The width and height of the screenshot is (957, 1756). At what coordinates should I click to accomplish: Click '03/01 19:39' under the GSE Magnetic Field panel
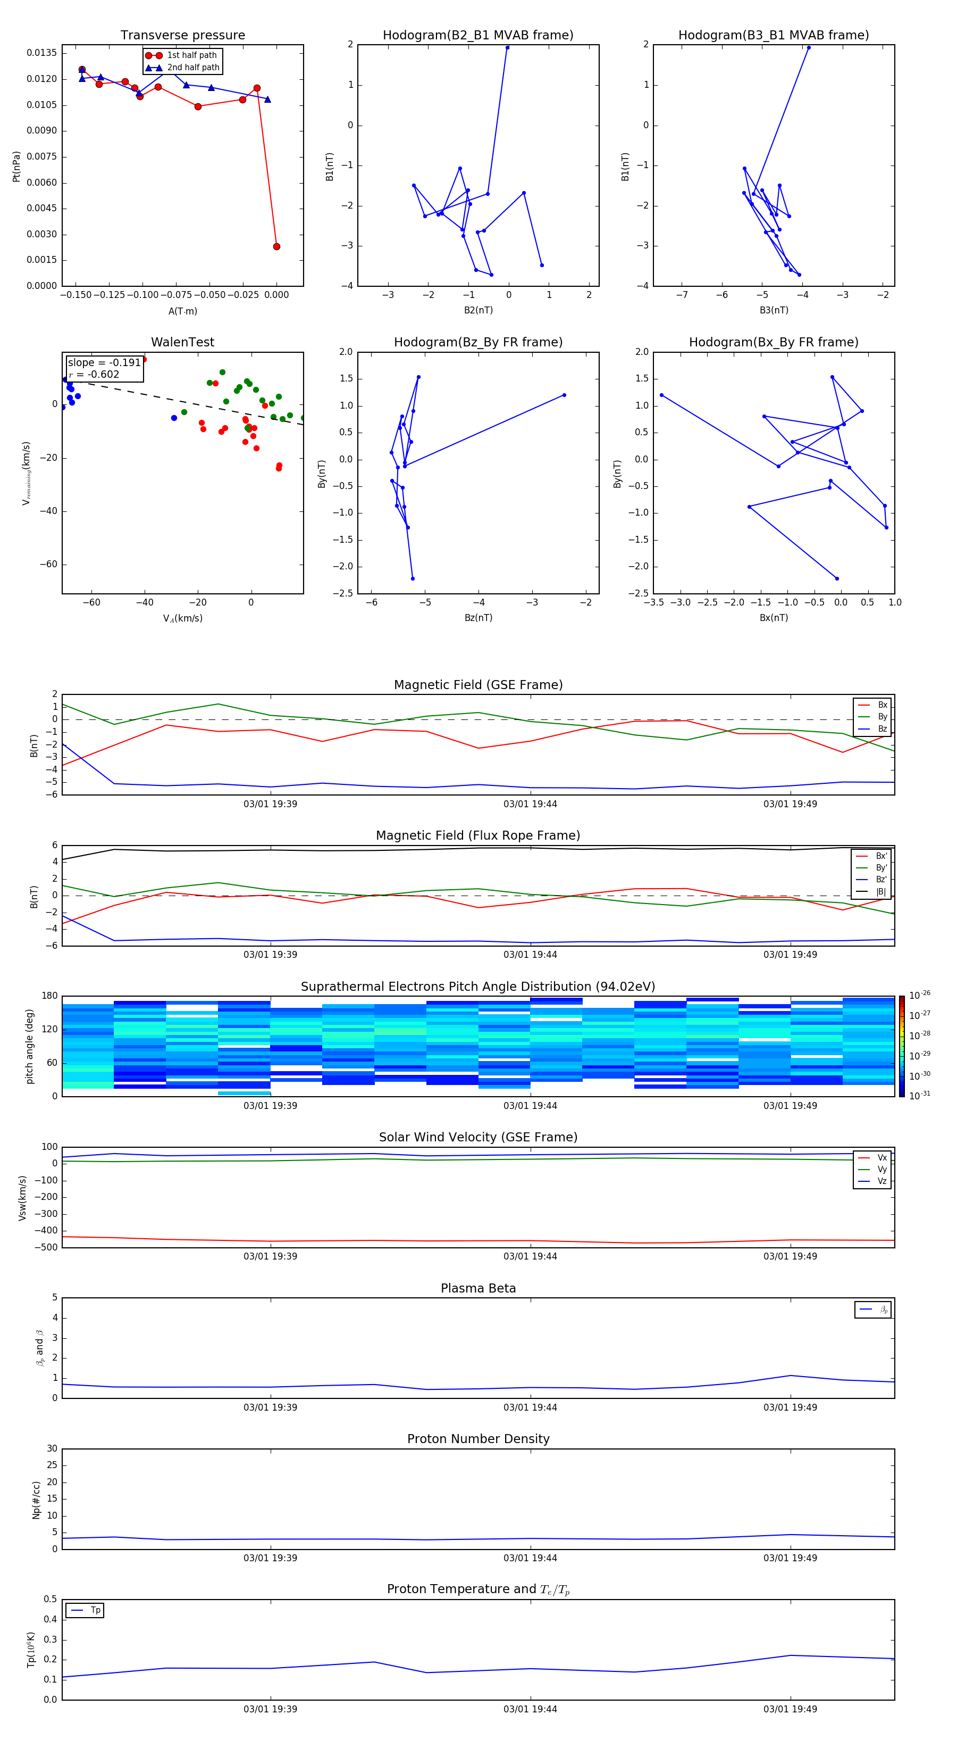click(x=271, y=804)
